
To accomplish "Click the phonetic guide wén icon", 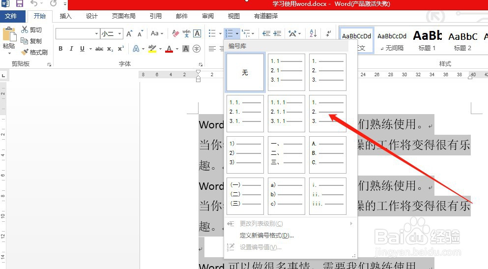I will tap(186, 33).
